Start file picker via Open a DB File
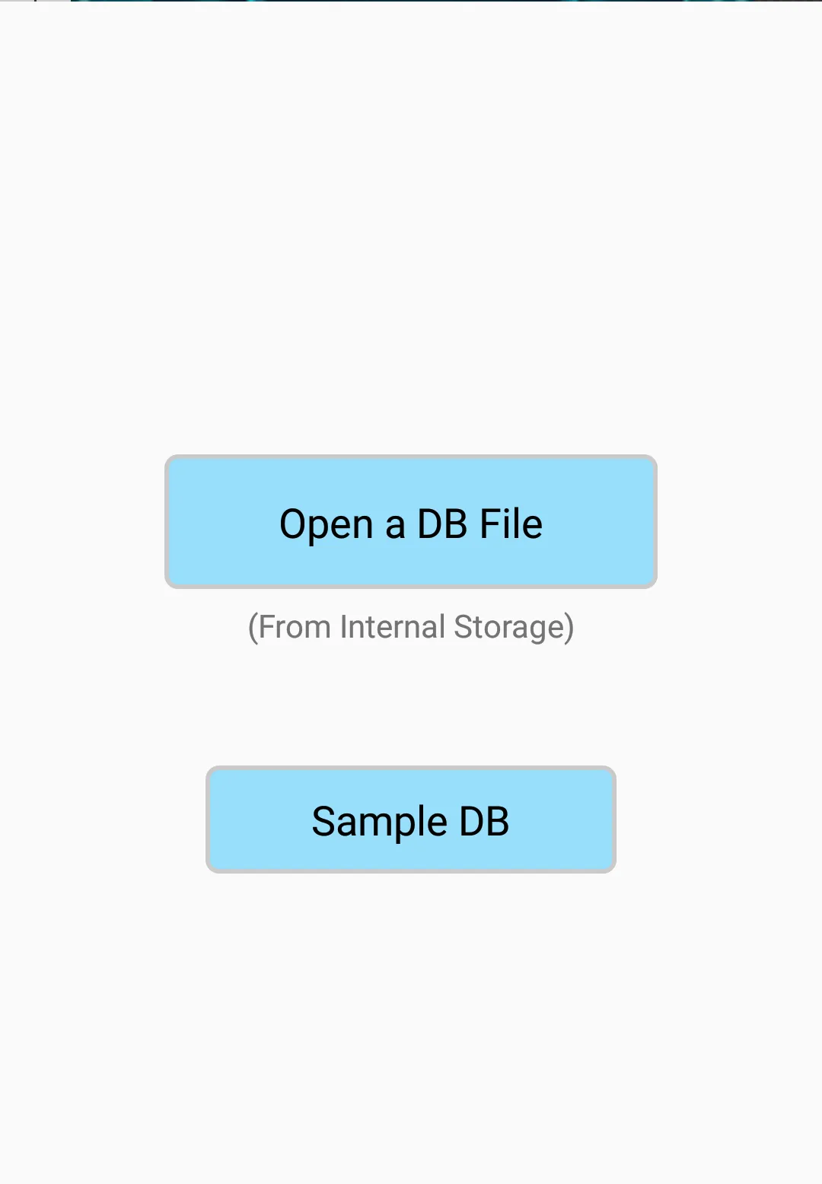 point(411,522)
